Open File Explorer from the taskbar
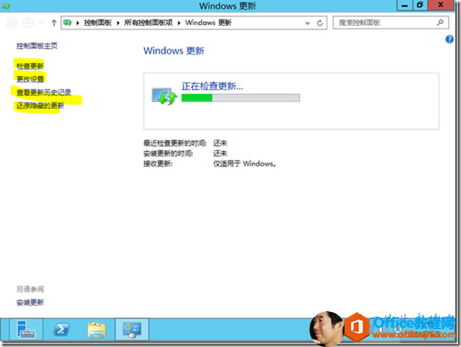Screen dimensions: 461x347 97,329
